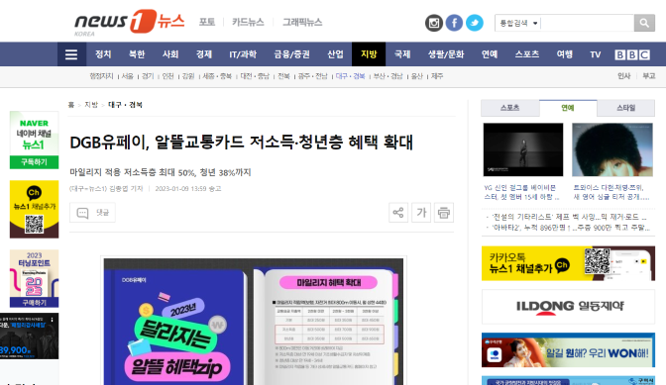Open the 그래픽뉴스 header link
Viewport: 666px width, 385px height.
point(302,22)
